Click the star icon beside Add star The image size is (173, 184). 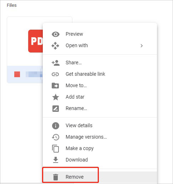pyautogui.click(x=56, y=97)
